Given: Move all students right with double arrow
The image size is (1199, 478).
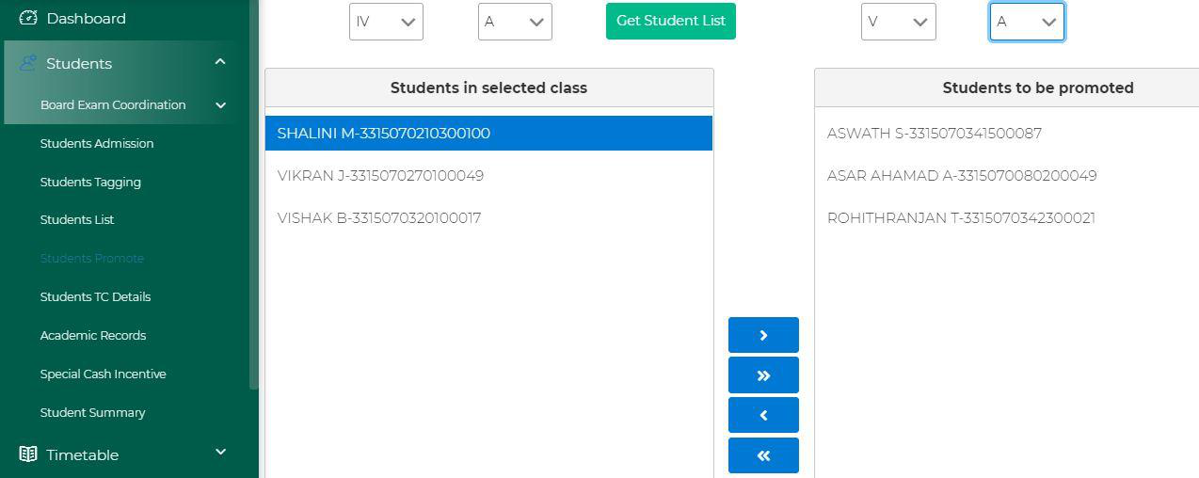Looking at the screenshot, I should pos(763,374).
